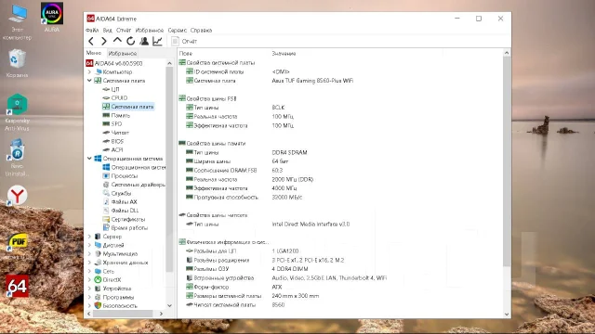
Task: Open the Файл menu
Action: coord(92,30)
